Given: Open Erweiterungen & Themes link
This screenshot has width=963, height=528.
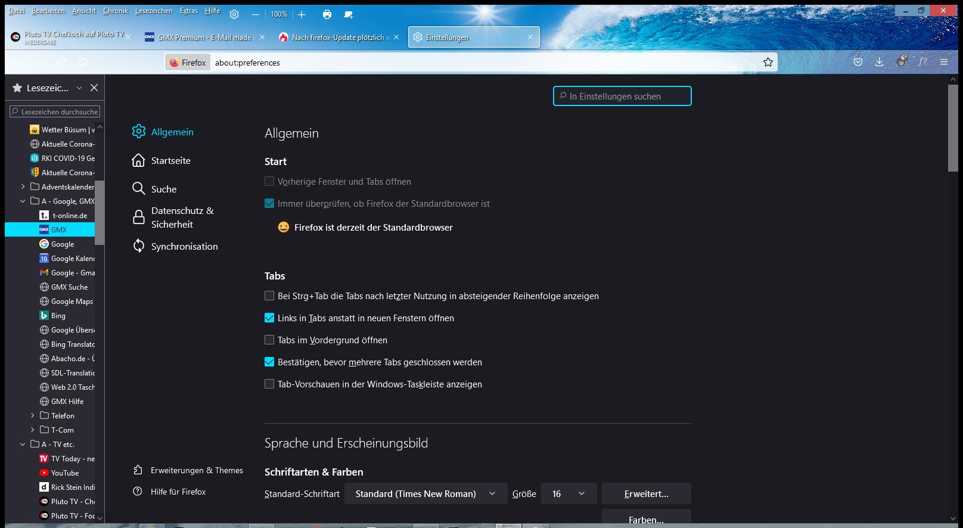Looking at the screenshot, I should [x=197, y=470].
